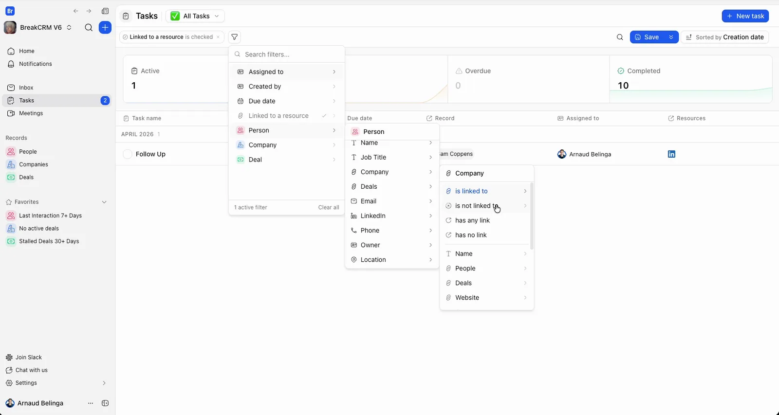Open the calendar icon in sidebar header
Screen dimensions: 779x415
(x=105, y=11)
